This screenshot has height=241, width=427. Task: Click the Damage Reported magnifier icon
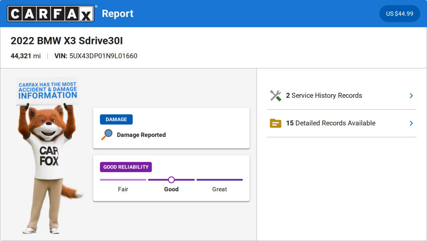tap(107, 135)
